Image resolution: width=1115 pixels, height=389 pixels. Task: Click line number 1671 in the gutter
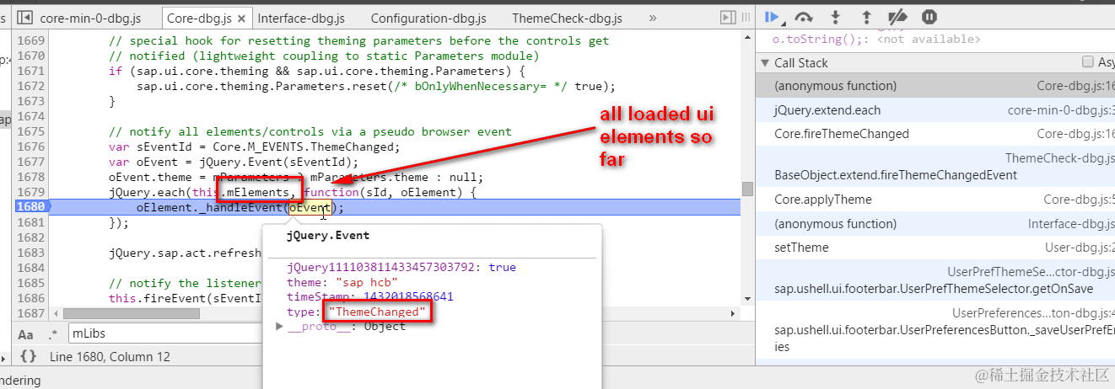tap(31, 71)
